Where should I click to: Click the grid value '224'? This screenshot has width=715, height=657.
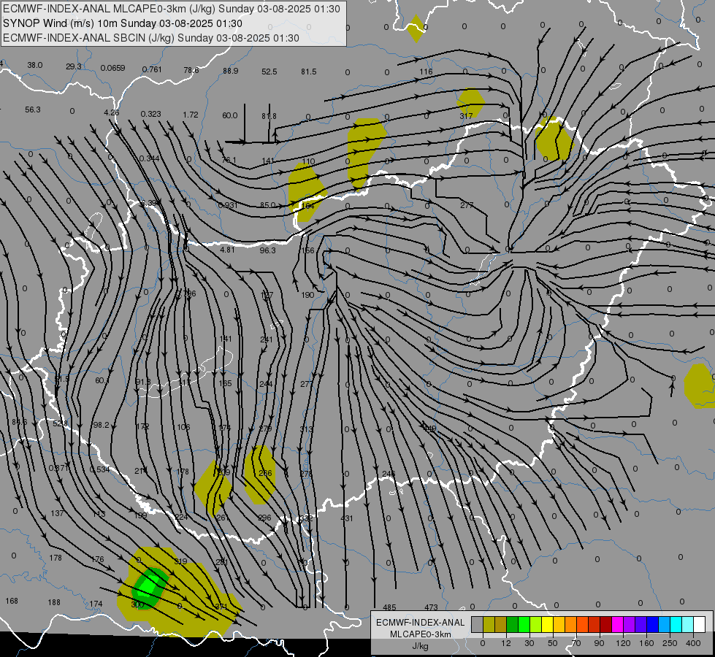[181, 517]
